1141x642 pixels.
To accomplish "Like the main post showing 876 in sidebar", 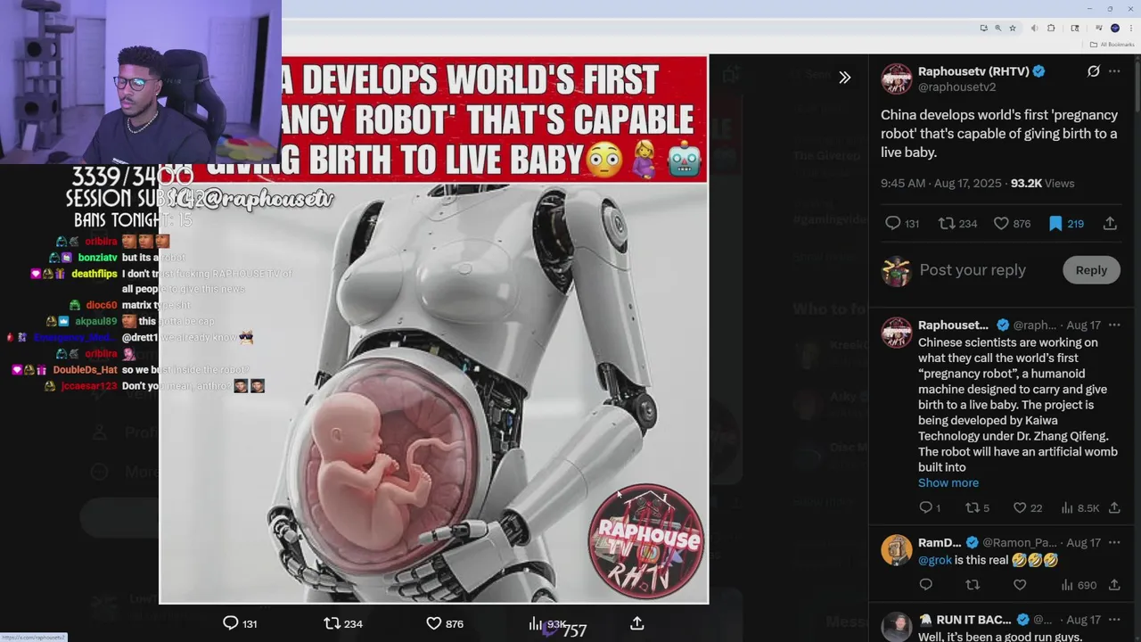I will point(1011,224).
